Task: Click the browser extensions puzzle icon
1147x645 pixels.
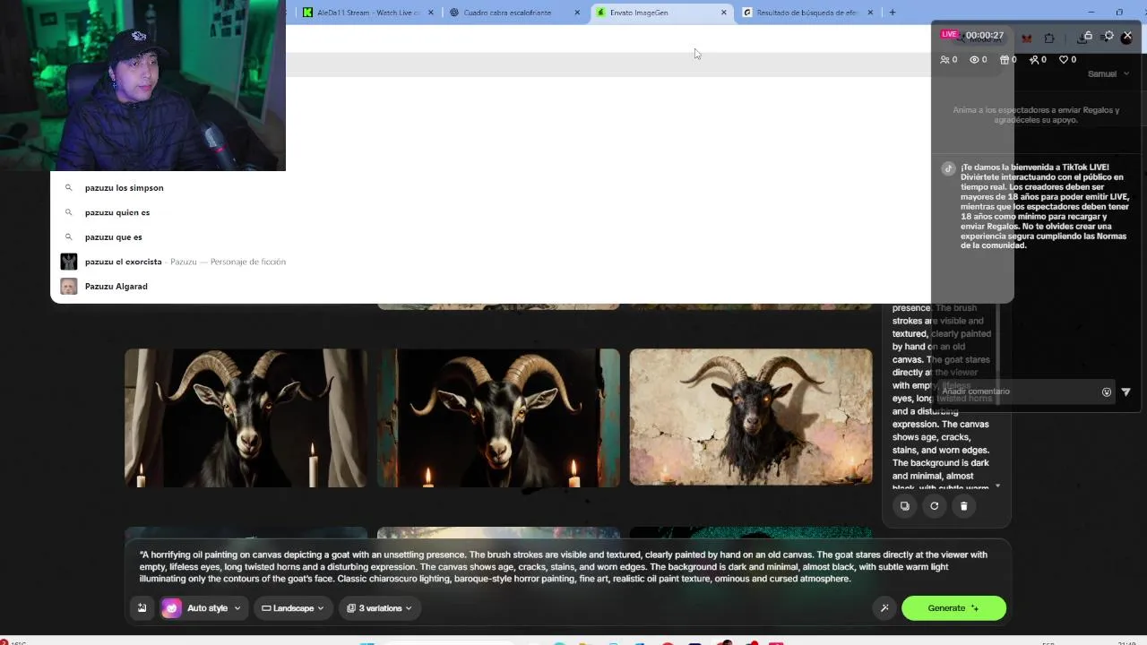Action: (x=1049, y=38)
